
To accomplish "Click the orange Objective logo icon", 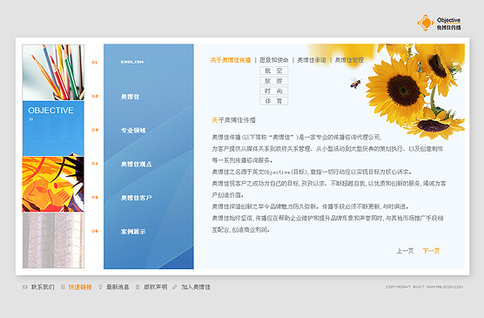I will tap(426, 23).
